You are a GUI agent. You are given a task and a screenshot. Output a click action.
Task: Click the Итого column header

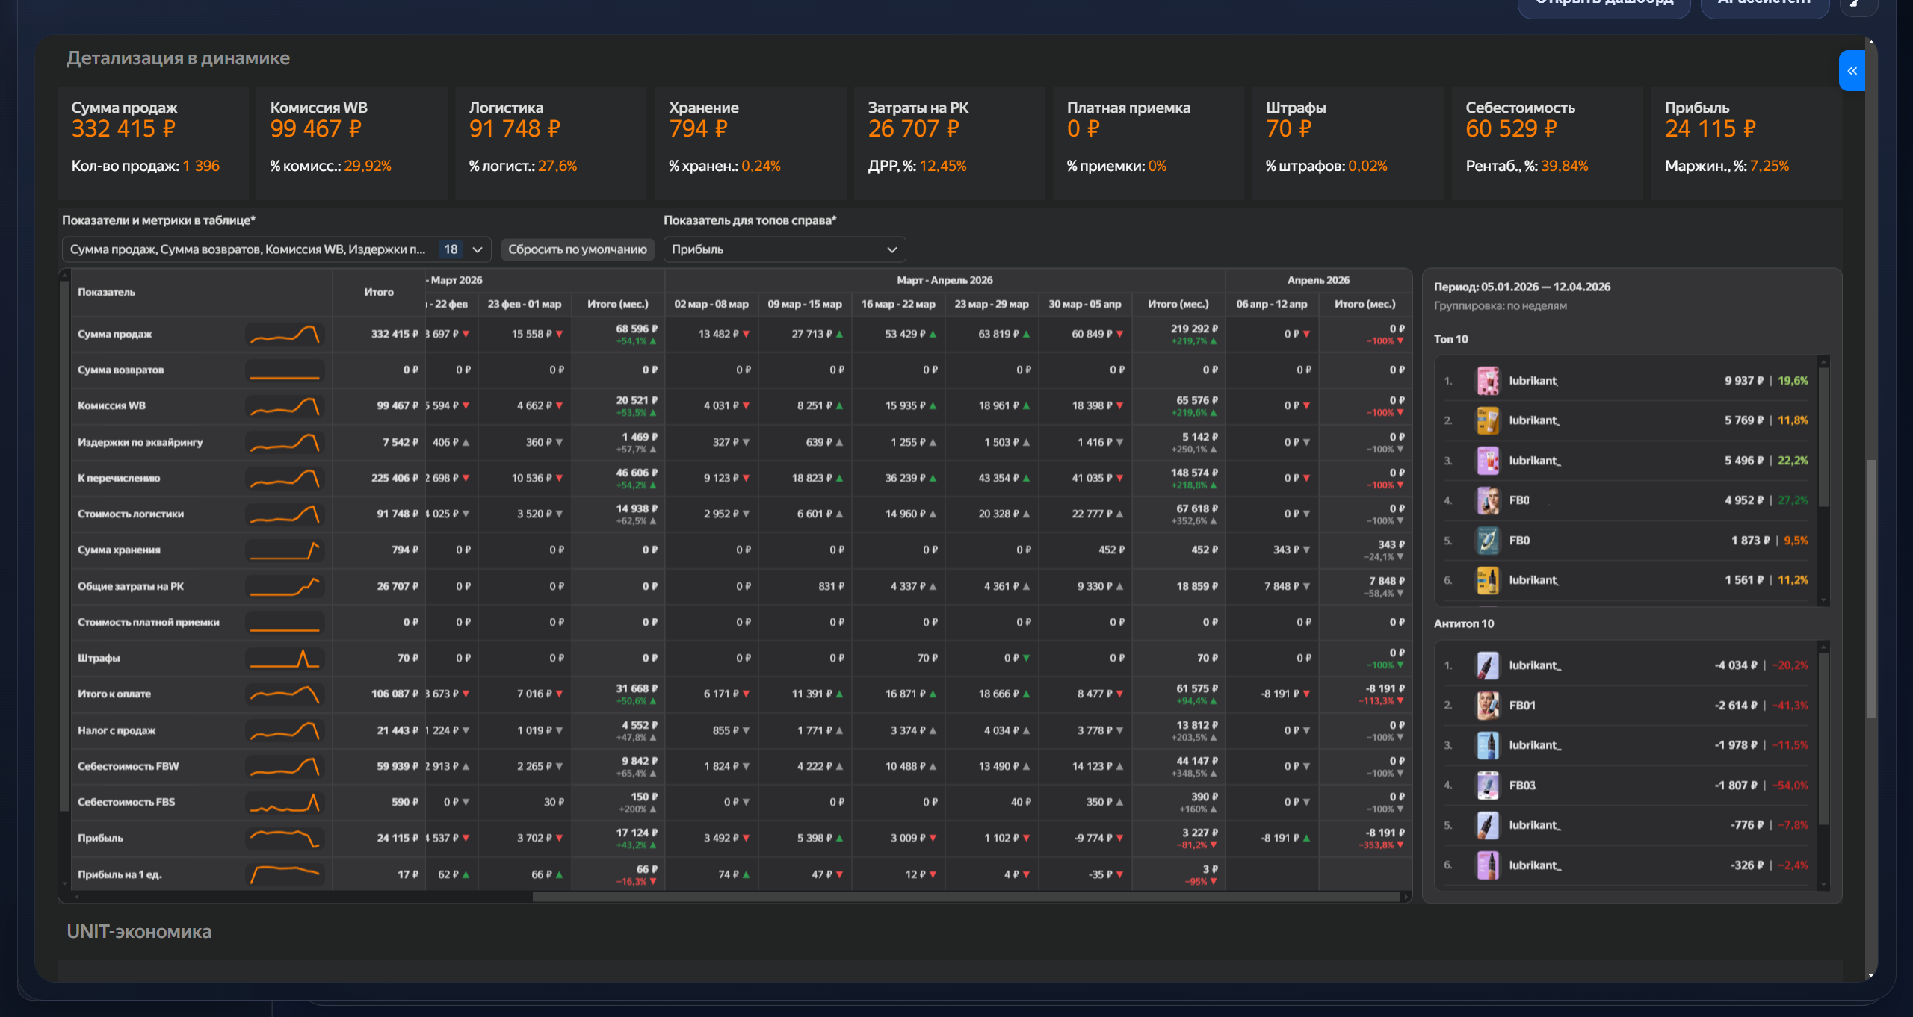[379, 292]
